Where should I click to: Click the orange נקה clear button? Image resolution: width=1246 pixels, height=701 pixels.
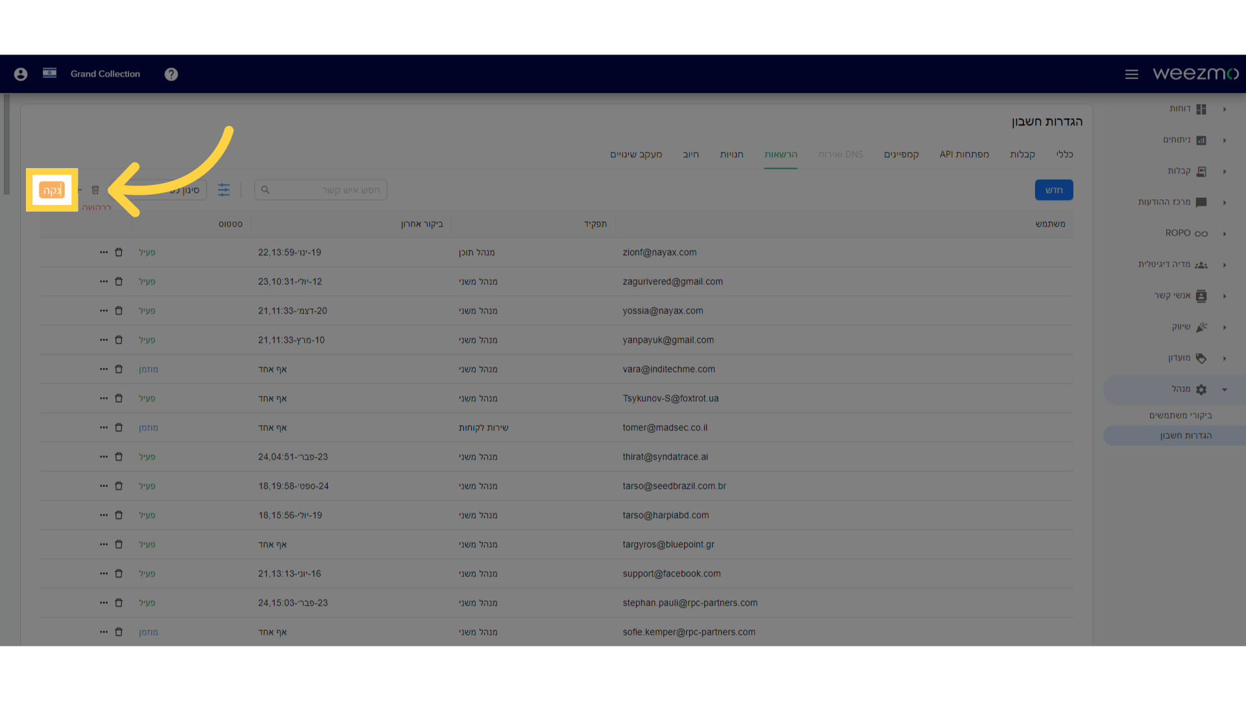(52, 190)
